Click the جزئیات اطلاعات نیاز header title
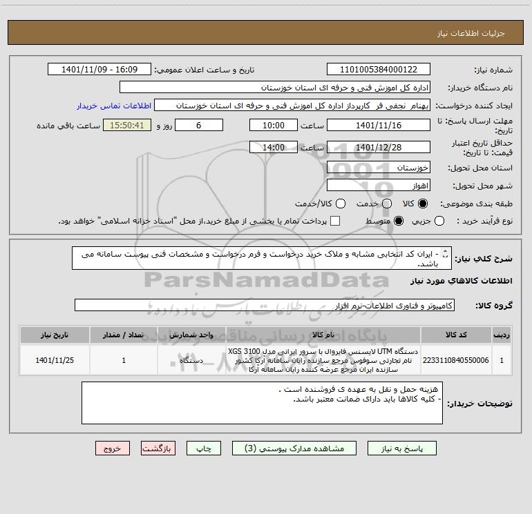This screenshot has width=532, height=514. click(471, 33)
